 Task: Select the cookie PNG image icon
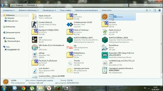tap(105, 17)
